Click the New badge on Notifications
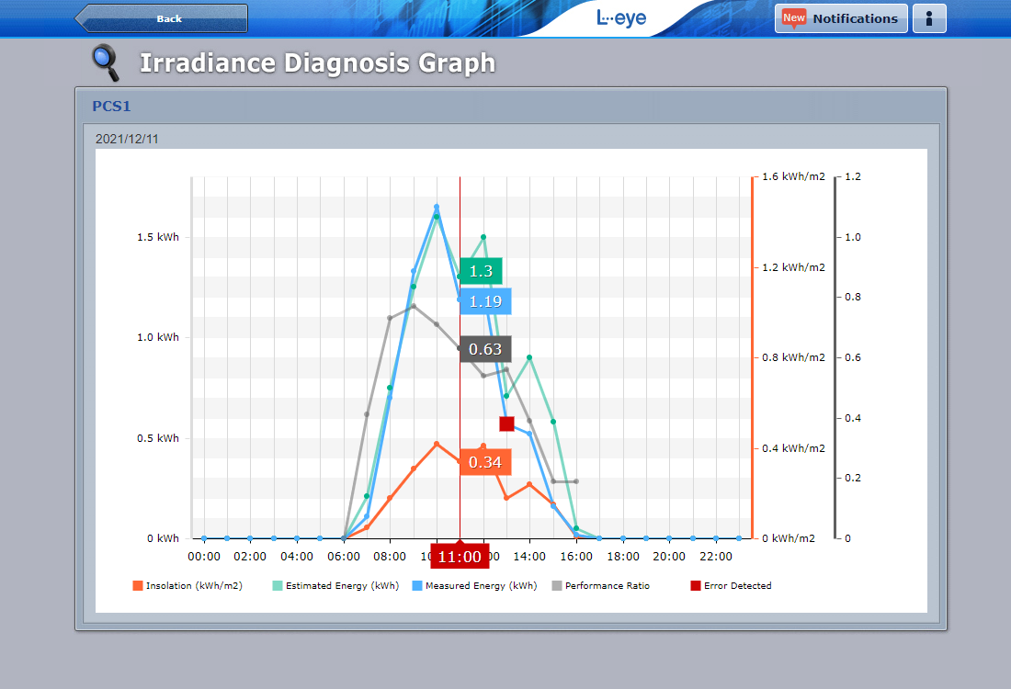Viewport: 1011px width, 689px height. point(794,18)
